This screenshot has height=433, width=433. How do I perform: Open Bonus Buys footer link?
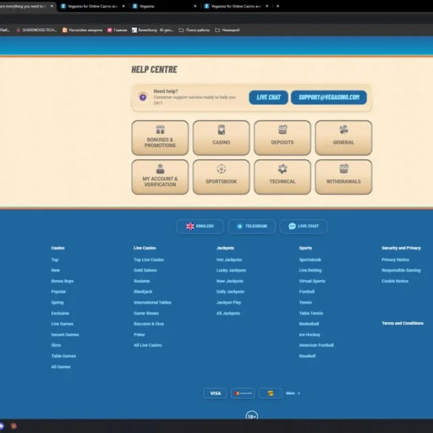[x=62, y=281]
